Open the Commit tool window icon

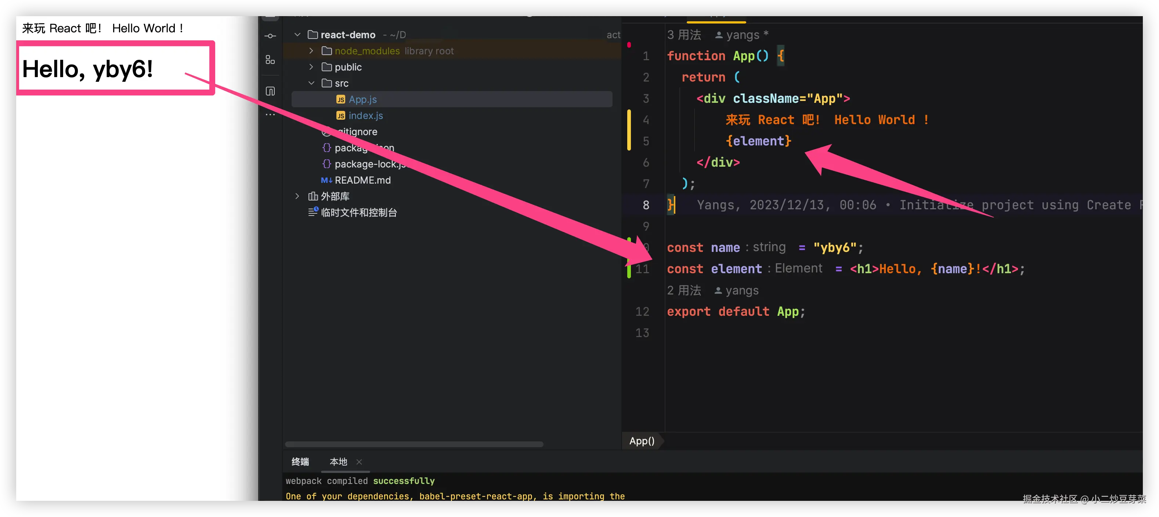270,36
